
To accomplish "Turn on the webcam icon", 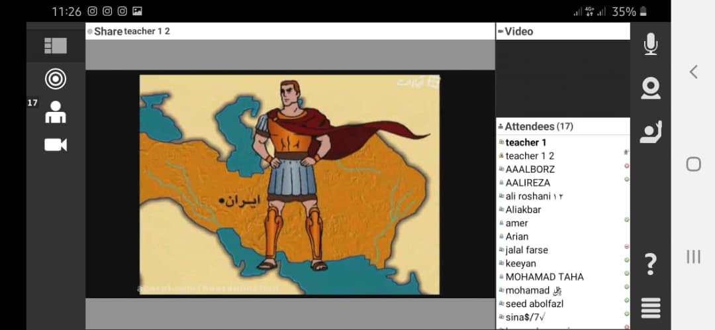I will click(x=651, y=88).
